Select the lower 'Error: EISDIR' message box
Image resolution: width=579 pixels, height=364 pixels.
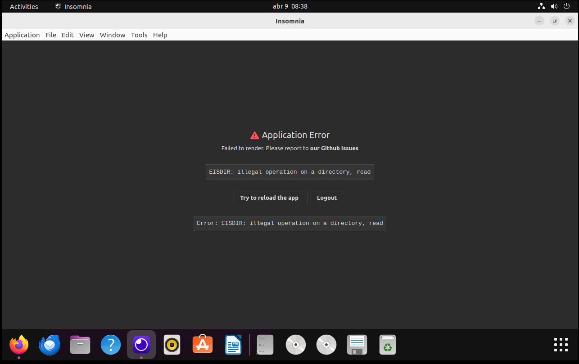(290, 223)
